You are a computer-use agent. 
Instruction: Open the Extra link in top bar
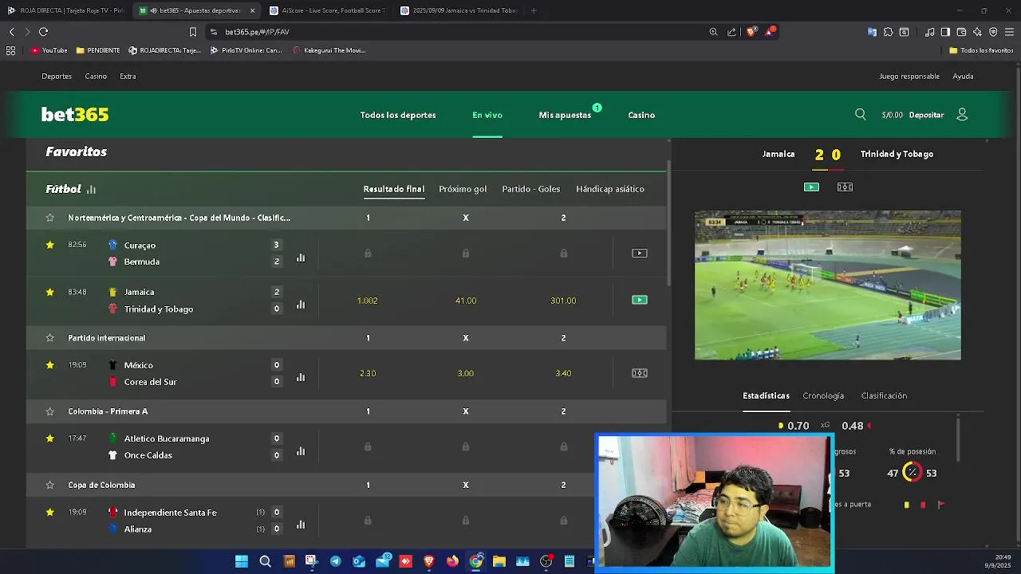(x=128, y=77)
